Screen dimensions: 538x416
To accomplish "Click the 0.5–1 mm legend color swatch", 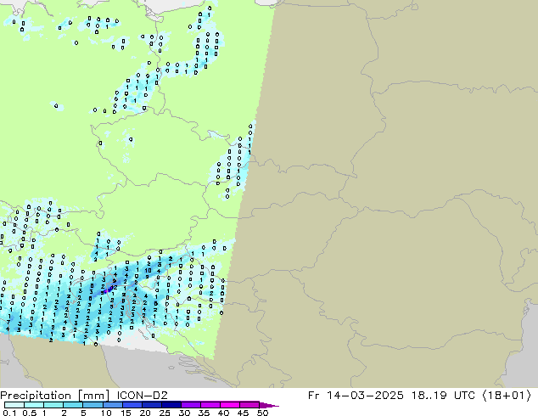I will pyautogui.click(x=34, y=405).
